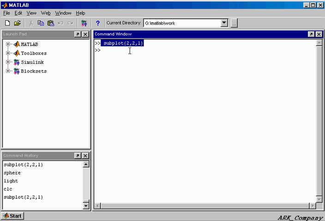Click the Command History scroll up arrow
This screenshot has height=221, width=325.
coord(86,164)
